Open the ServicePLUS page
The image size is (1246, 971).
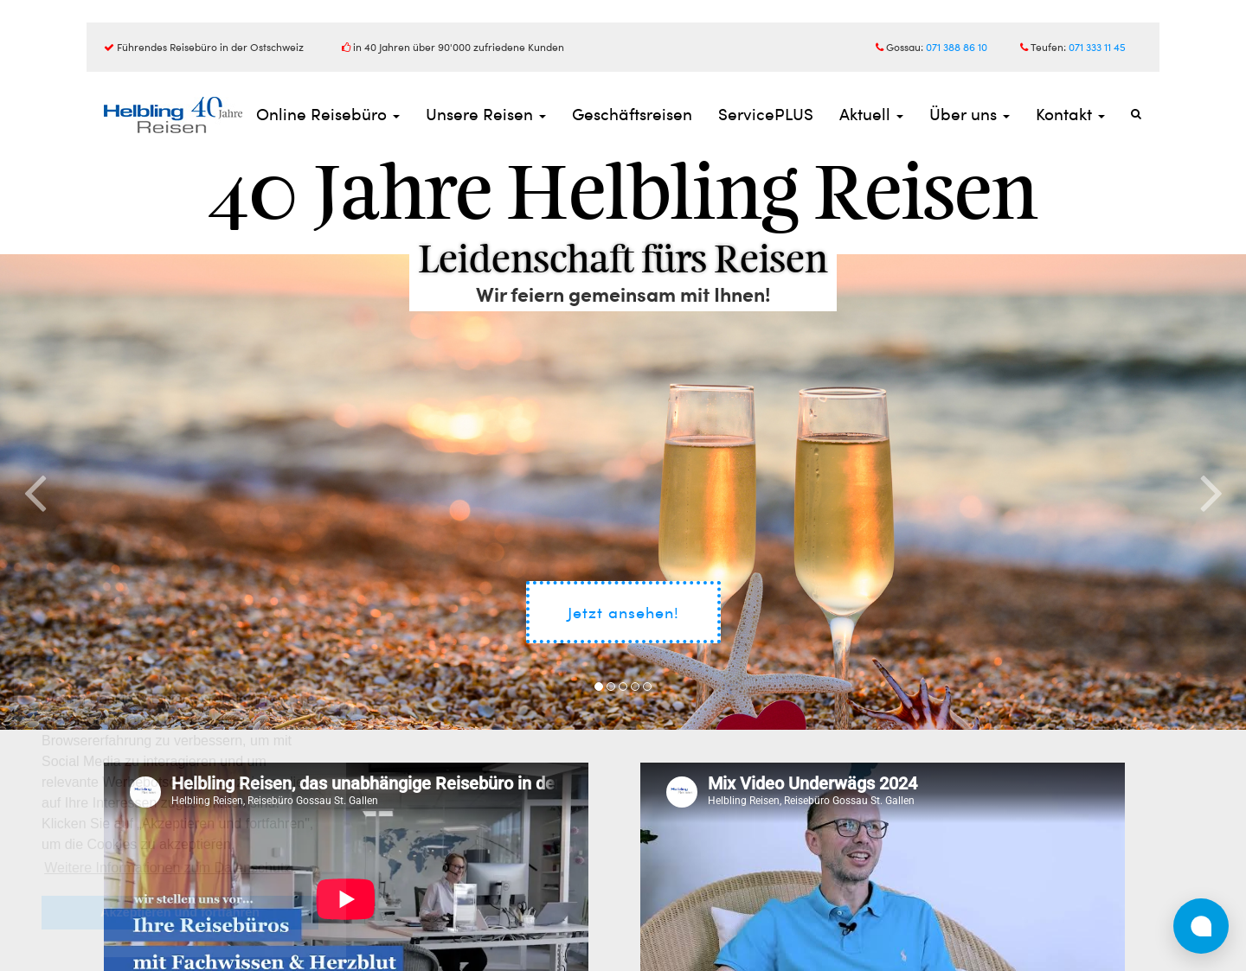(766, 115)
